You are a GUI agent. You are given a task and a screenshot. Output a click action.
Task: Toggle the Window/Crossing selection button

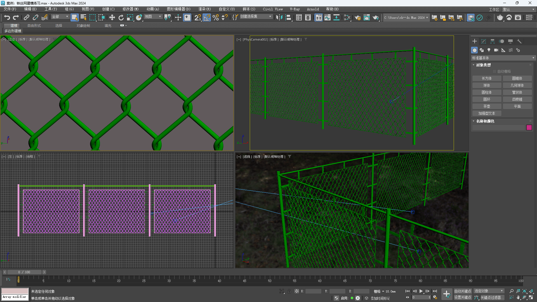(101, 18)
